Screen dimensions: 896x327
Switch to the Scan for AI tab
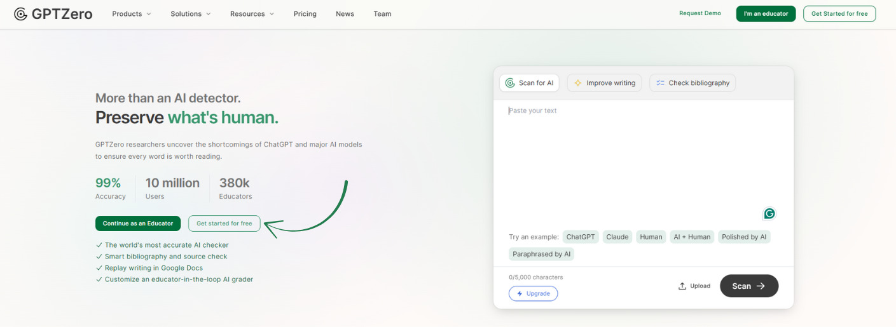(x=529, y=83)
